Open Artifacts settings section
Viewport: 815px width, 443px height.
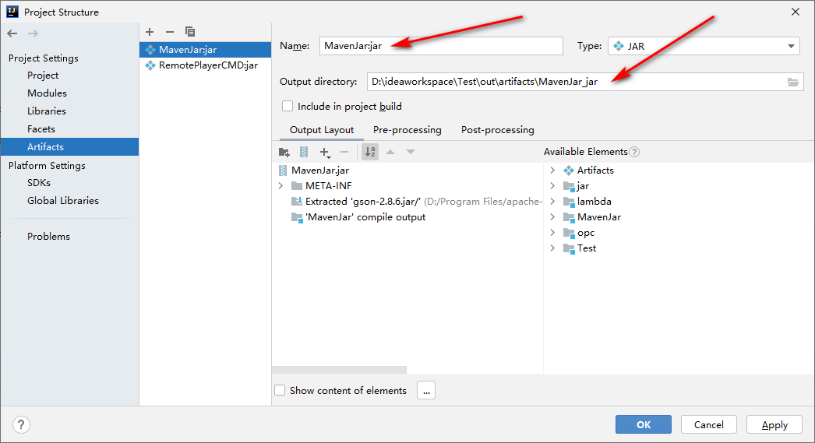[x=69, y=147]
